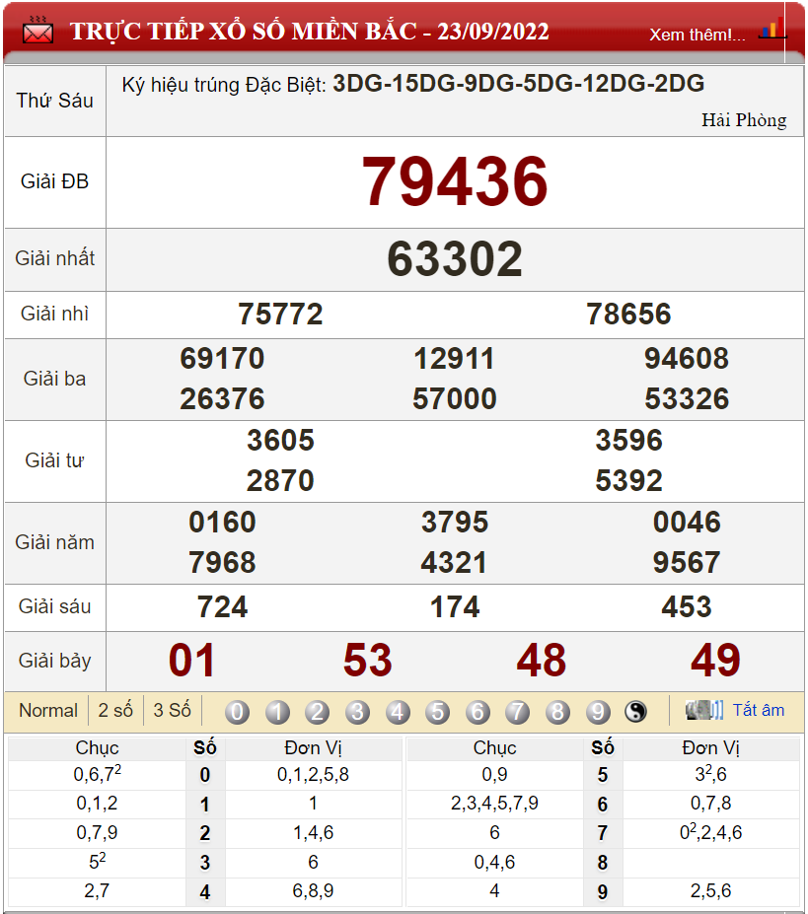Click third prize number 69170
This screenshot has height=914, width=808.
(x=222, y=359)
